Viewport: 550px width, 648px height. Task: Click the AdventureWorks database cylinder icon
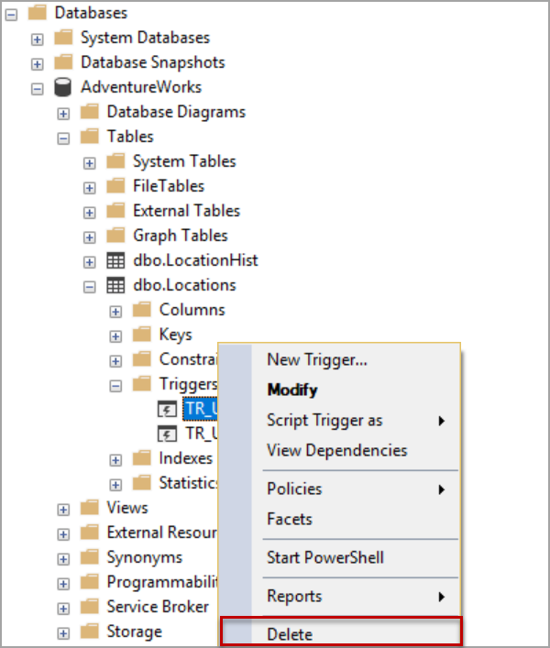tap(63, 88)
